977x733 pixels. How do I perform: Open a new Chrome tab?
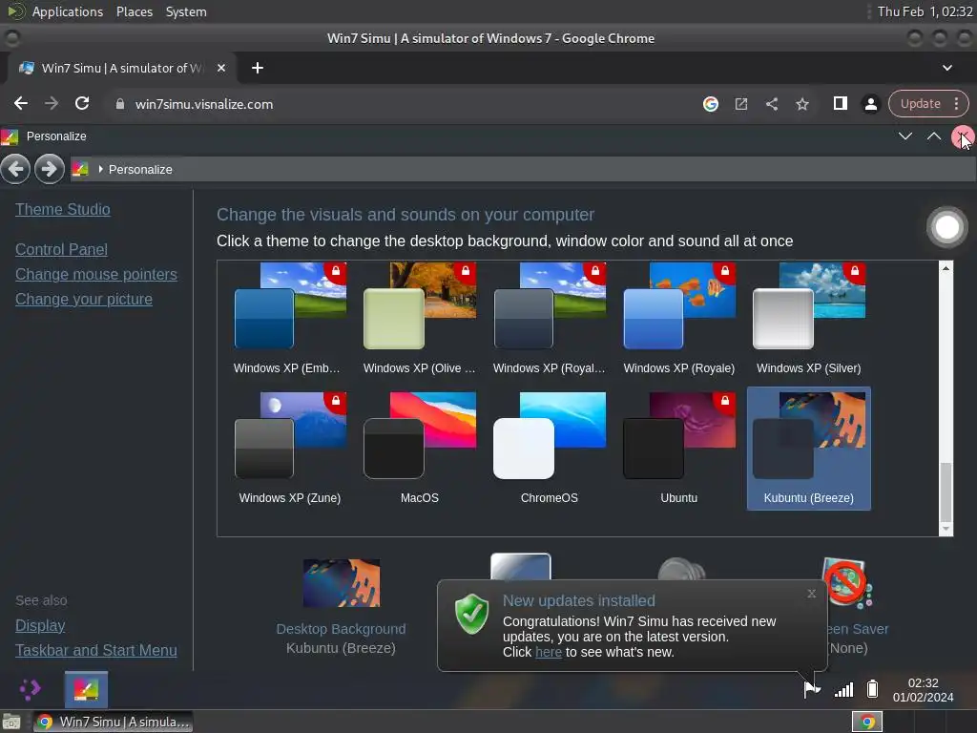tap(258, 68)
